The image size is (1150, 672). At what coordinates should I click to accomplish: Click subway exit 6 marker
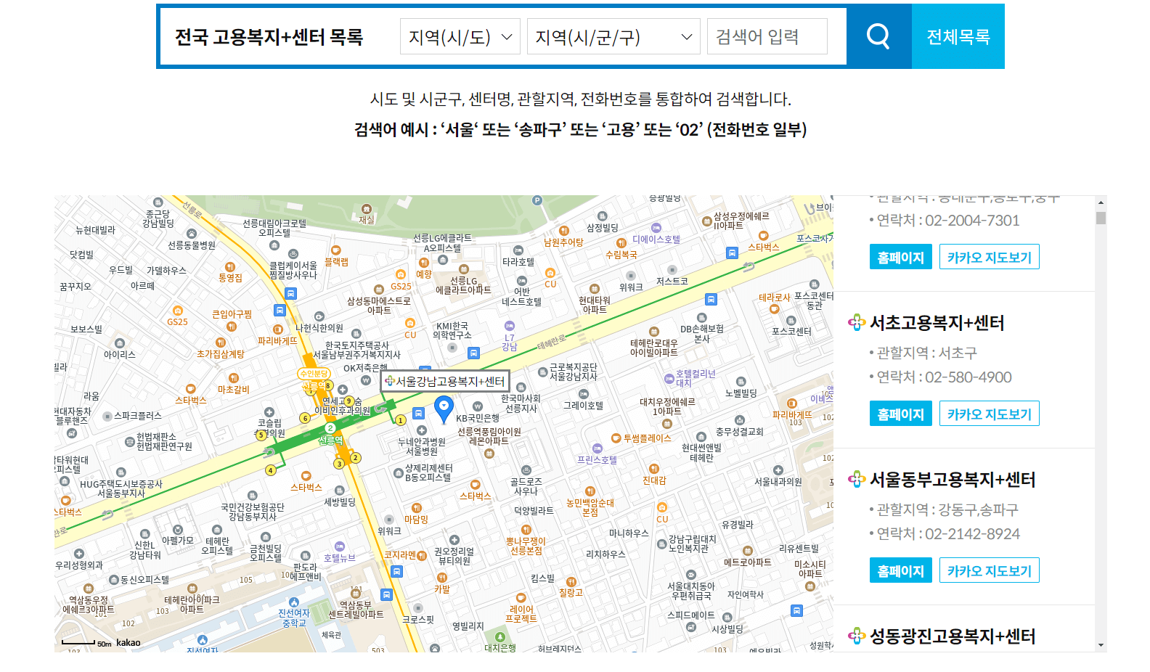point(306,418)
